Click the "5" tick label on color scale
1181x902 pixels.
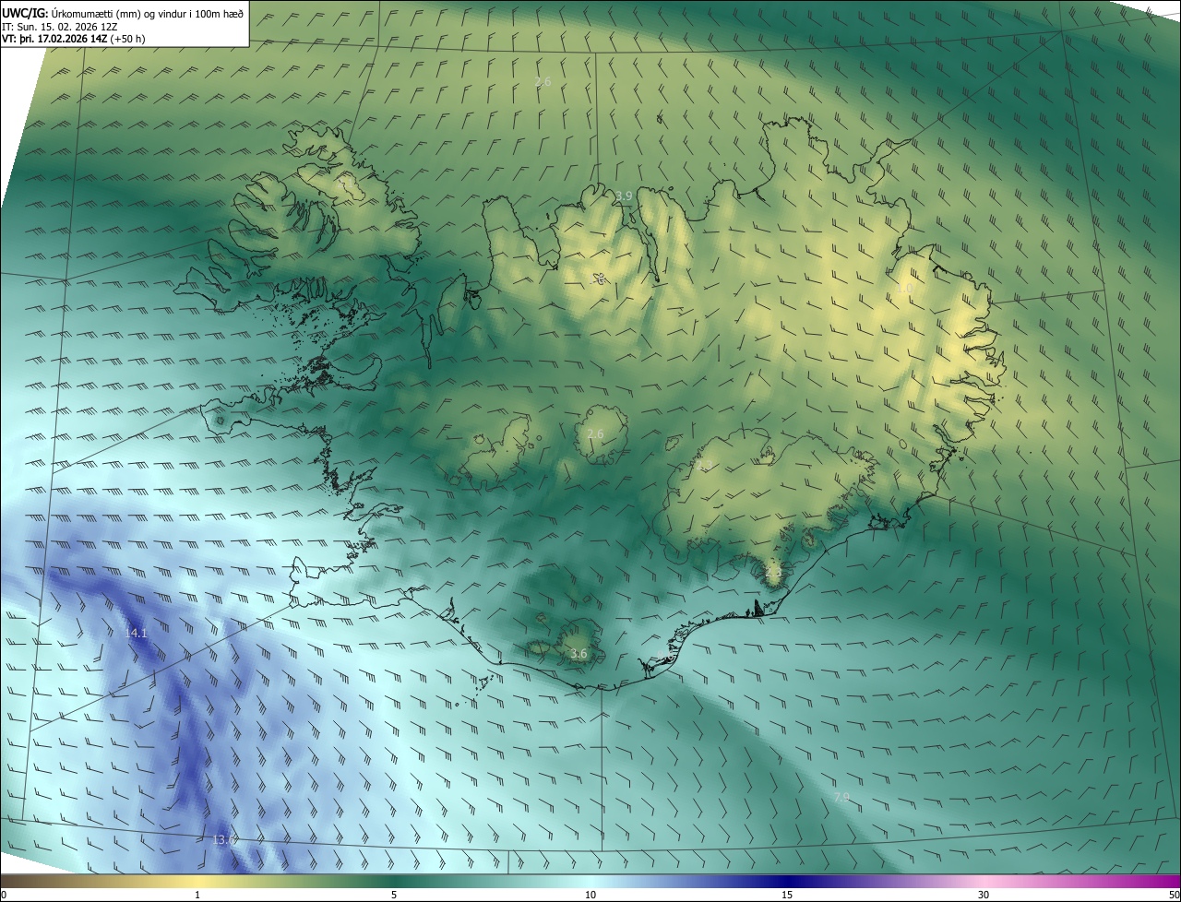394,895
